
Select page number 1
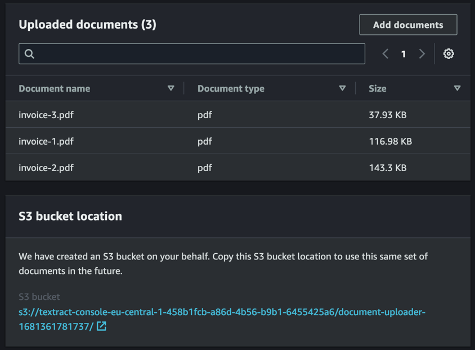pos(404,54)
